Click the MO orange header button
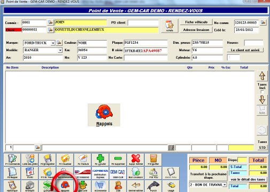 (x=218, y=161)
